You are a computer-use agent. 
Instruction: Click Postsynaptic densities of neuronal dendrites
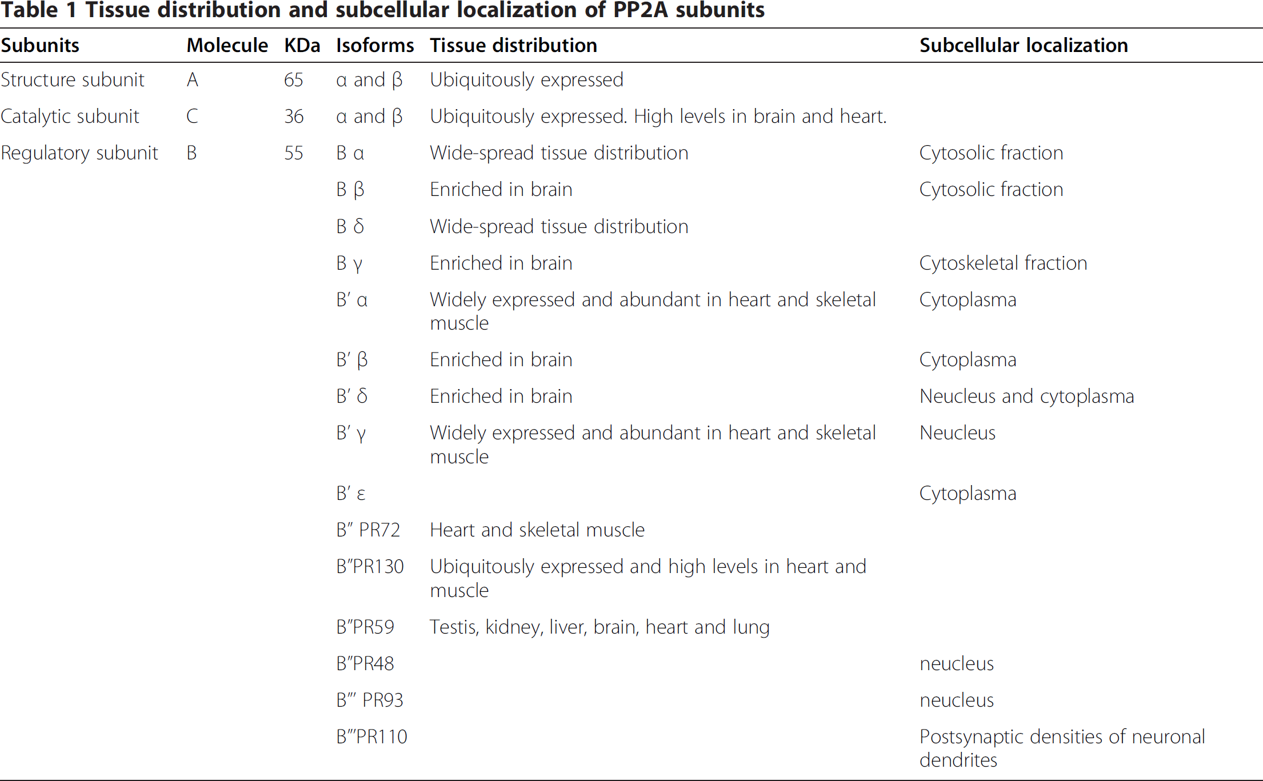coord(1062,748)
